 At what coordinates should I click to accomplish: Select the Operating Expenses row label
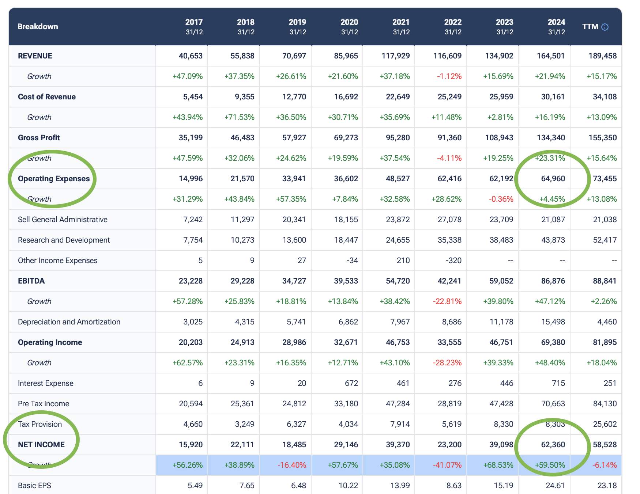54,179
